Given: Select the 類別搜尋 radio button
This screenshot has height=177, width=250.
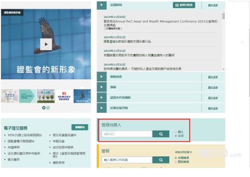Looking at the screenshot, I should [176, 162].
